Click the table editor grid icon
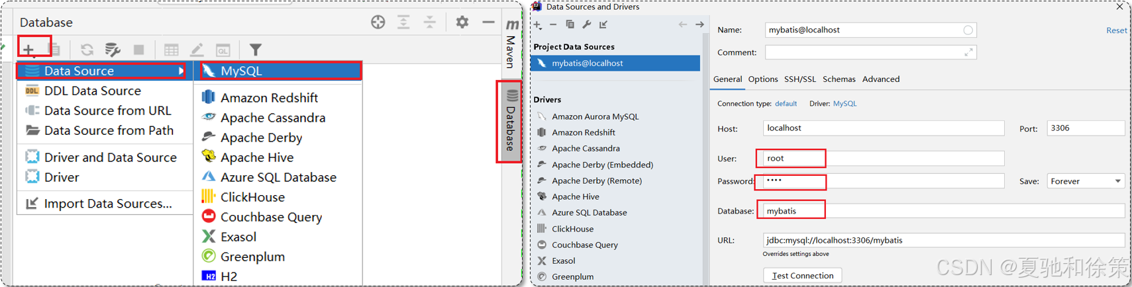The width and height of the screenshot is (1132, 287). tap(171, 50)
